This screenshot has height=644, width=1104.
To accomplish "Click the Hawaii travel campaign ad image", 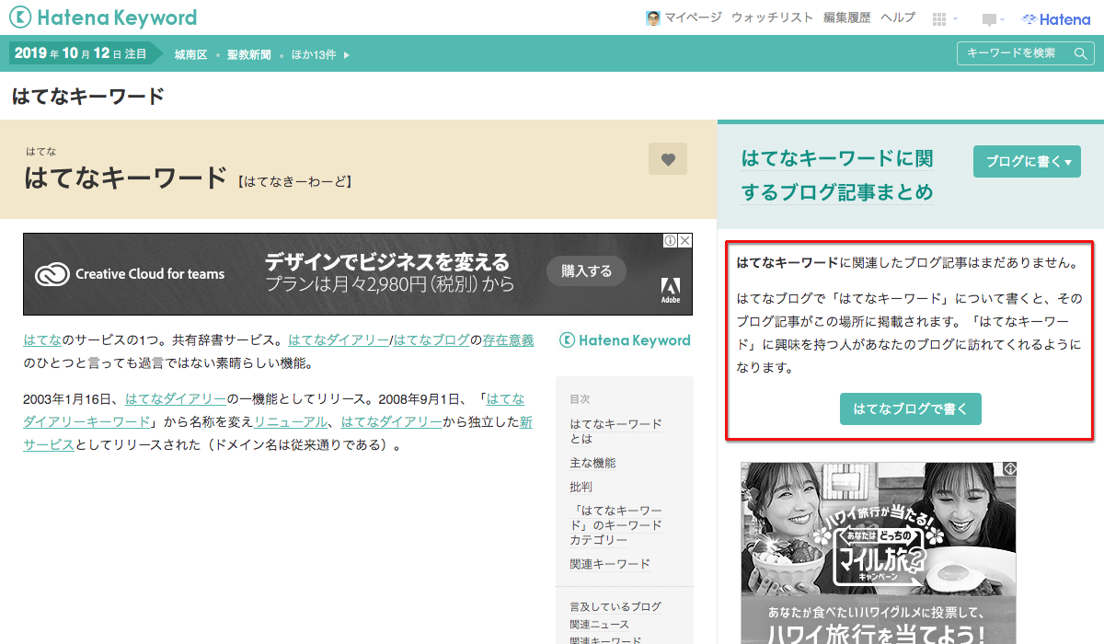I will (879, 553).
